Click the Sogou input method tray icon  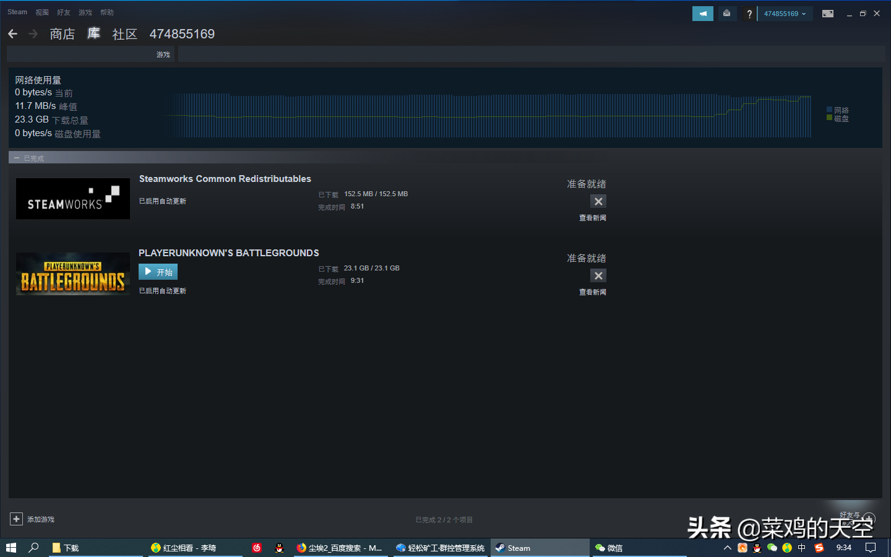[x=819, y=548]
